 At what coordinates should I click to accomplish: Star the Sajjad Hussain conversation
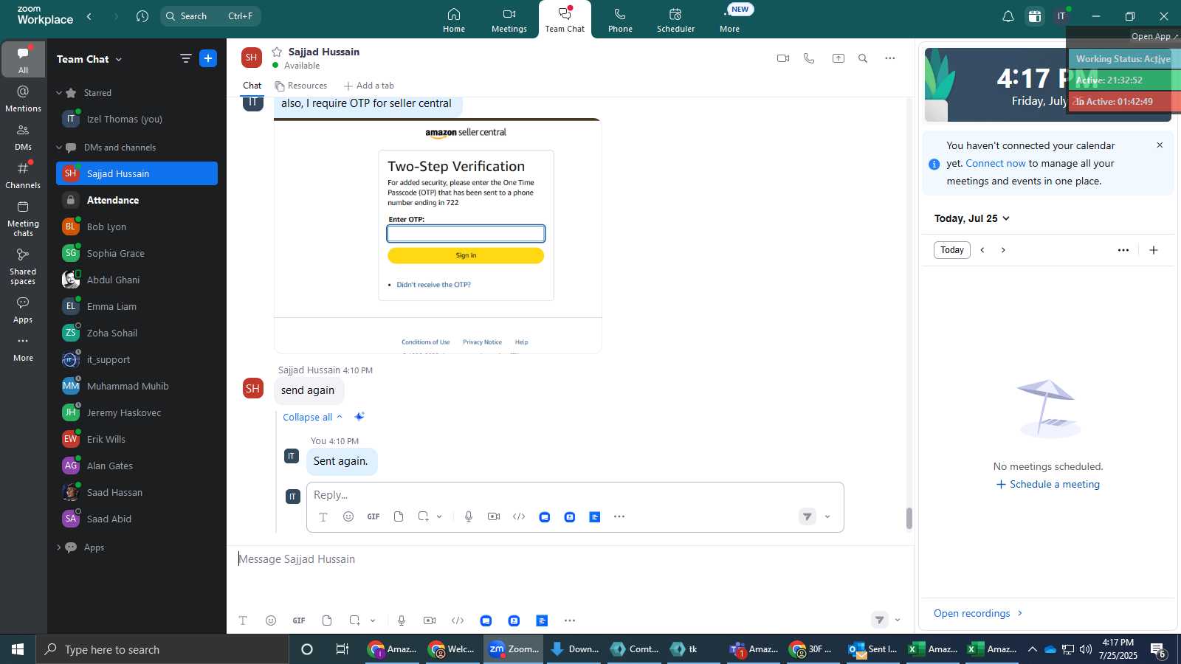click(x=277, y=52)
